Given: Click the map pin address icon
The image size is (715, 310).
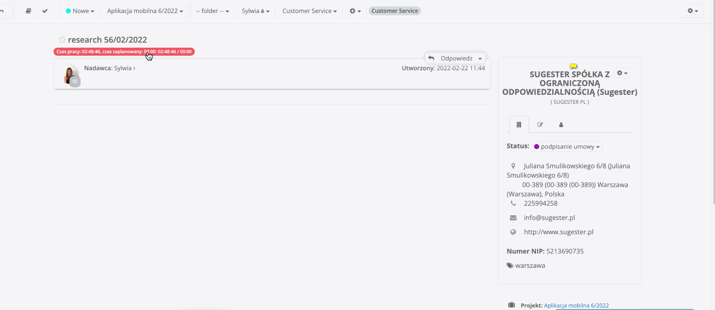Looking at the screenshot, I should tap(514, 166).
